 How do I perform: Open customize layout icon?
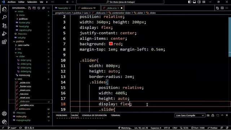click(x=204, y=2)
